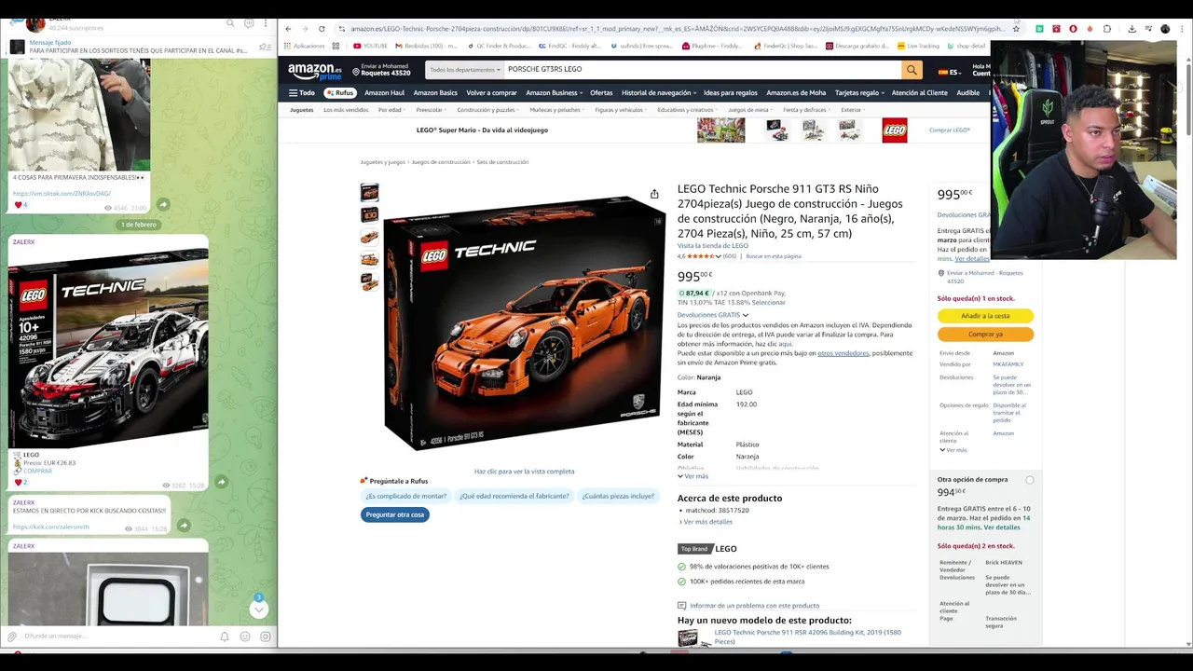Open Ideas para regalos

[x=731, y=93]
